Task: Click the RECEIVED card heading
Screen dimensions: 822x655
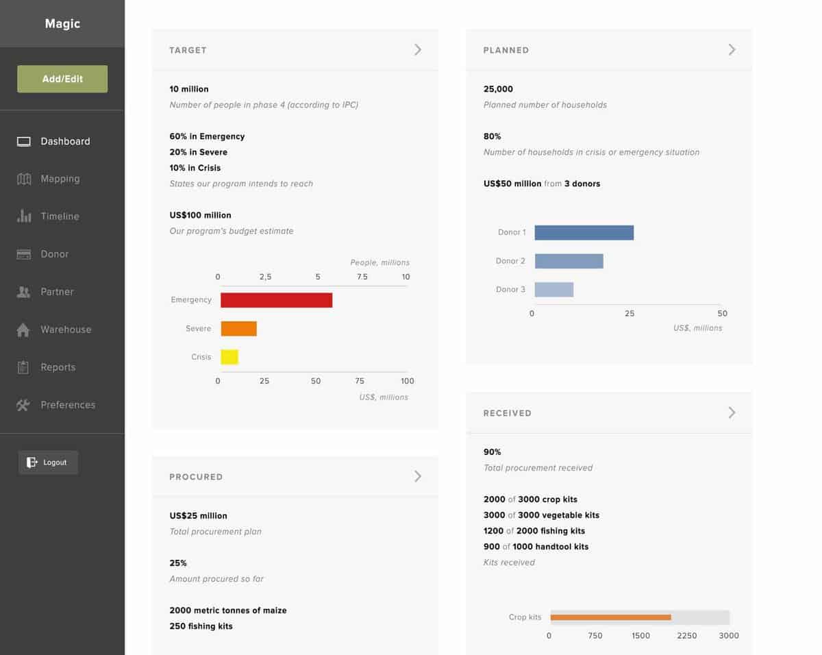Action: point(508,413)
